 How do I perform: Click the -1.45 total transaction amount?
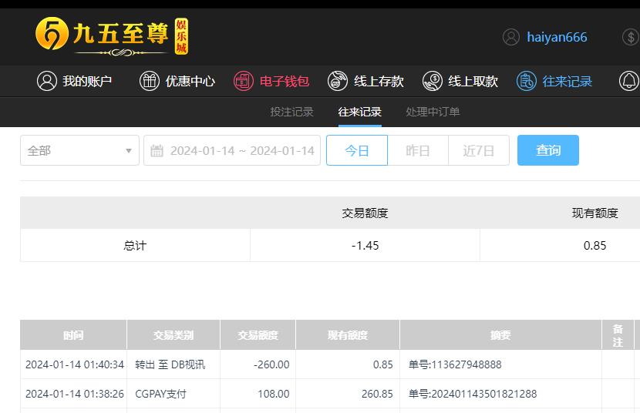coord(365,246)
